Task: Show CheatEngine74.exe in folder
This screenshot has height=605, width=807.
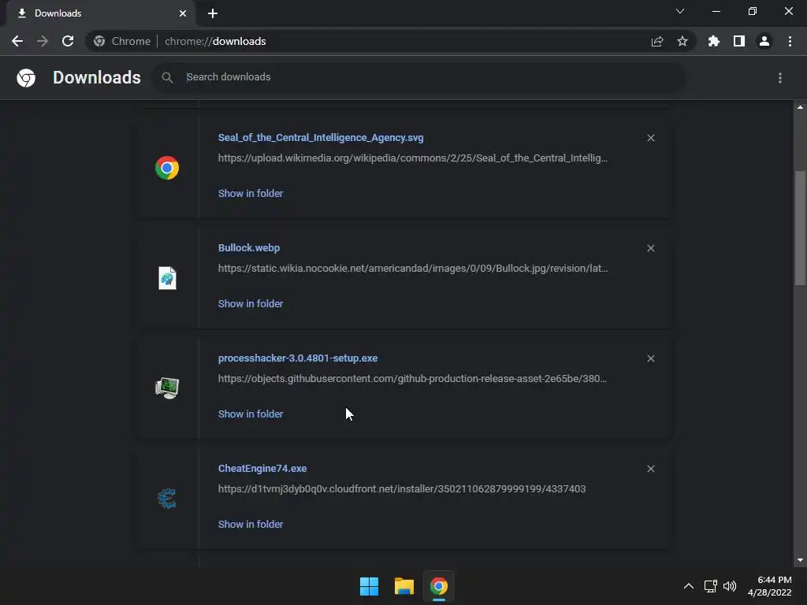Action: [251, 524]
